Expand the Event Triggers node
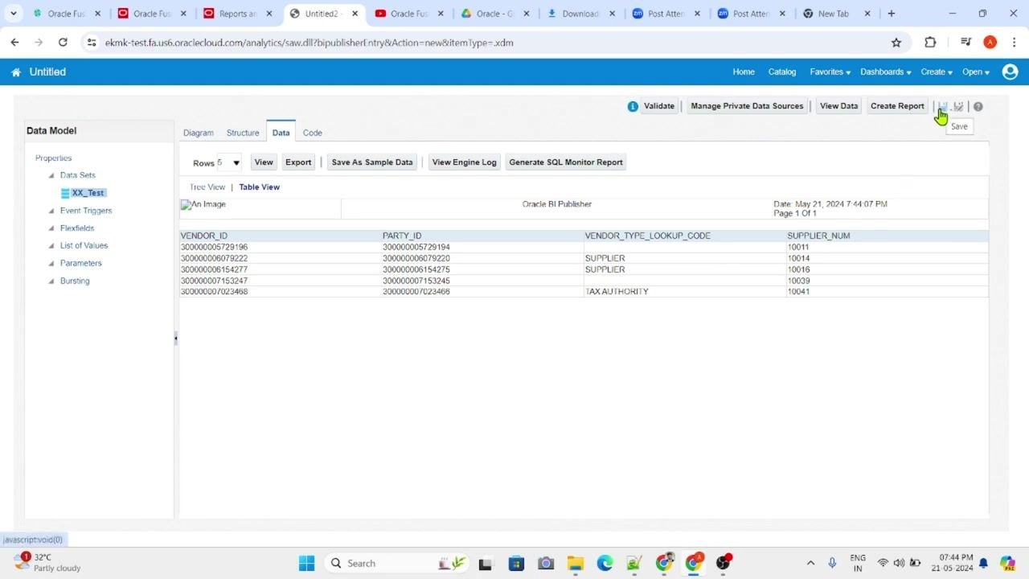The image size is (1029, 579). pos(51,211)
